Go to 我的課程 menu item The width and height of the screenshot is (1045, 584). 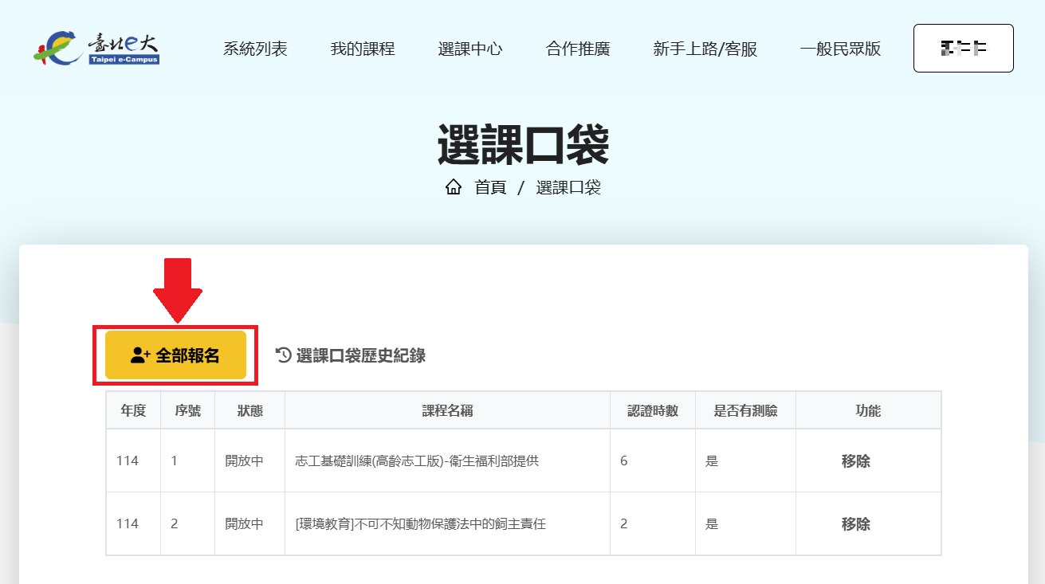tap(363, 49)
